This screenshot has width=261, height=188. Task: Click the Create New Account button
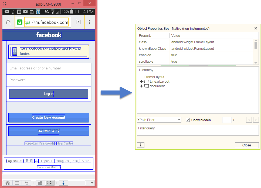tap(49, 117)
